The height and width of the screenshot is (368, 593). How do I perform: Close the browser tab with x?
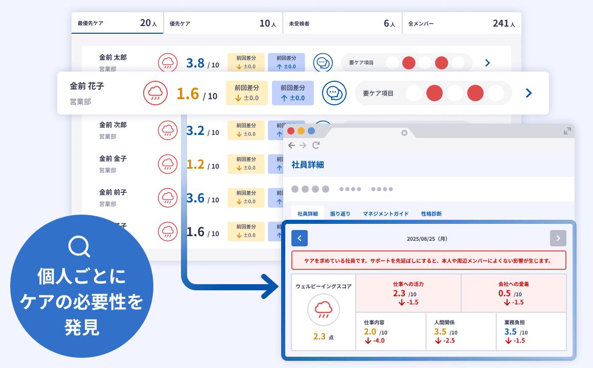click(404, 133)
